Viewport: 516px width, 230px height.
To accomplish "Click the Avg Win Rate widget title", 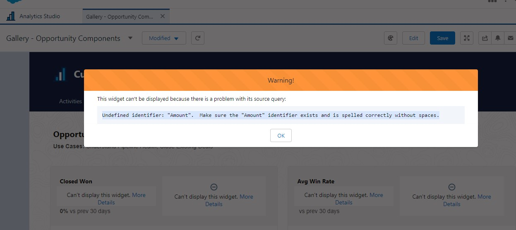I will pyautogui.click(x=316, y=181).
